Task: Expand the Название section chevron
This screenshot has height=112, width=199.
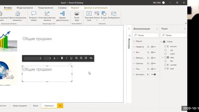Action: pos(134,47)
